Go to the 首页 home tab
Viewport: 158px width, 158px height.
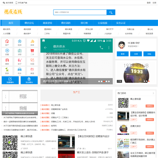tap(11, 23)
